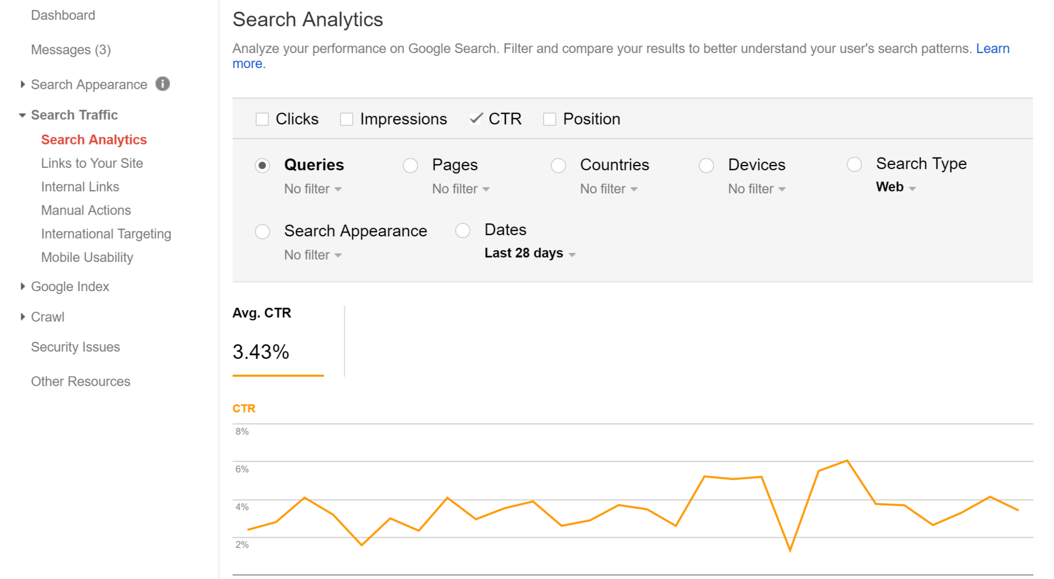
Task: Enable the Clicks metric checkbox
Action: pyautogui.click(x=262, y=119)
